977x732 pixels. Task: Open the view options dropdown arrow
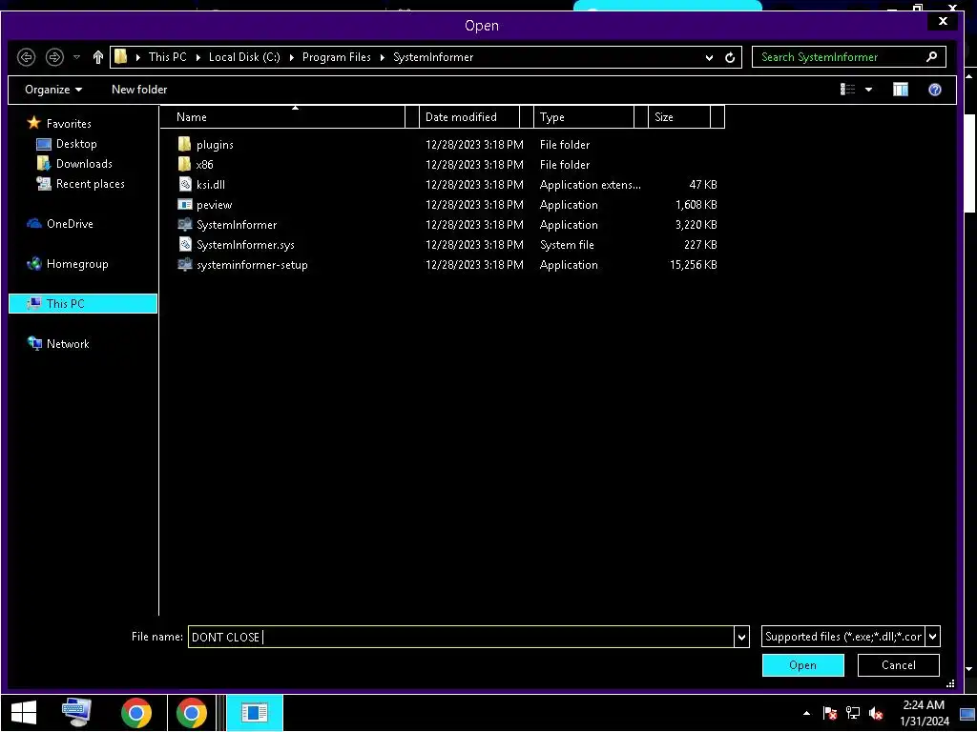[868, 90]
